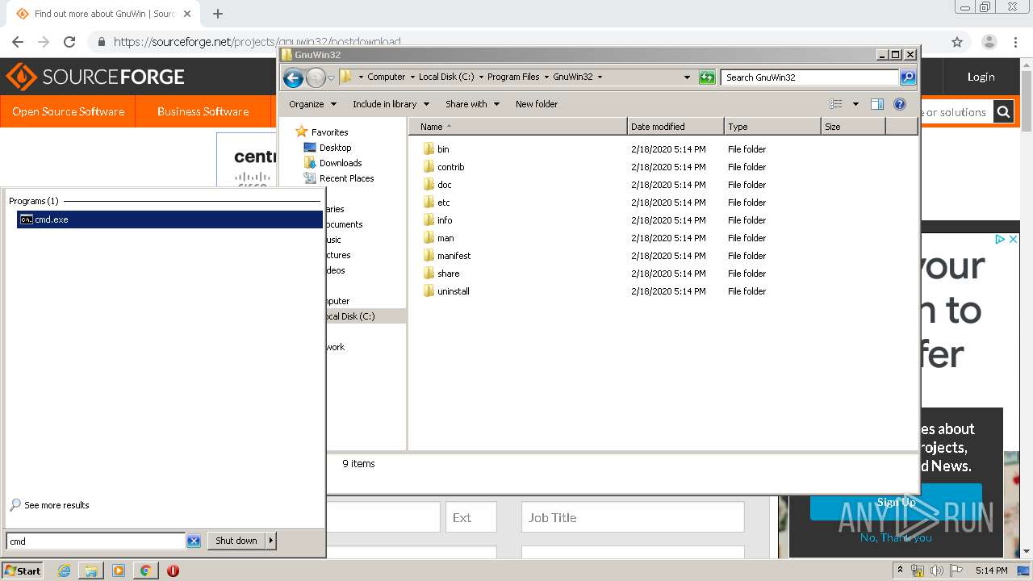The width and height of the screenshot is (1033, 581).
Task: Sort files by Name column
Action: click(518, 127)
